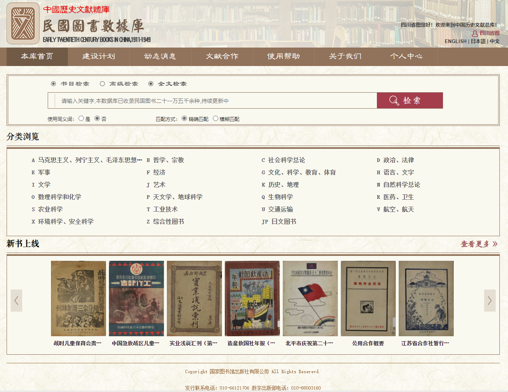
Task: Browse category JP 日文图书
Action: pyautogui.click(x=283, y=222)
